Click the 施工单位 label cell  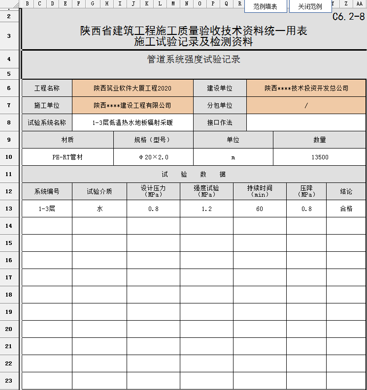coord(47,105)
